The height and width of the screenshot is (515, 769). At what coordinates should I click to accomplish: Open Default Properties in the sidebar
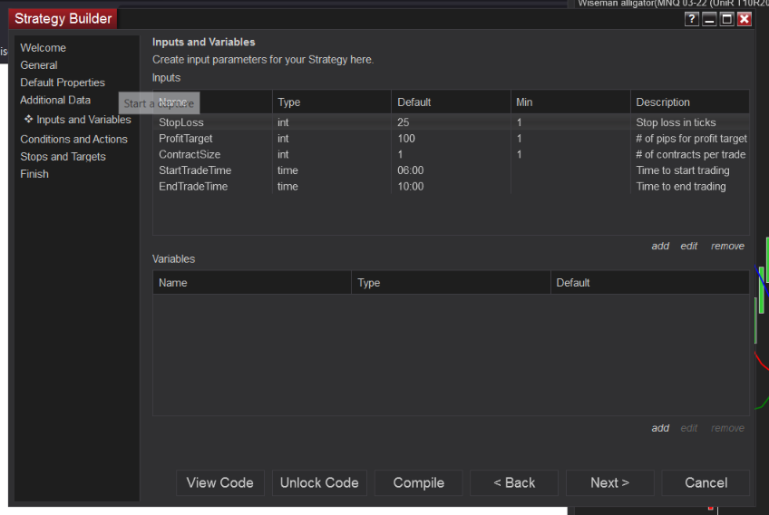63,83
